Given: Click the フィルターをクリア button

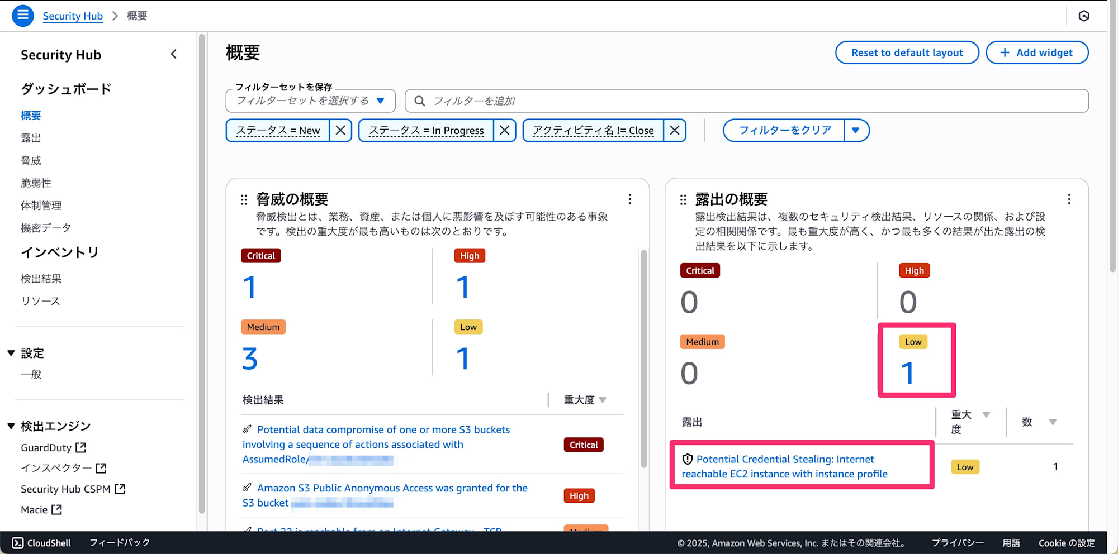Looking at the screenshot, I should (x=784, y=130).
